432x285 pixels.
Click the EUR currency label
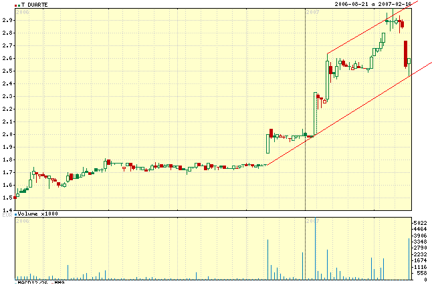click(7, 215)
